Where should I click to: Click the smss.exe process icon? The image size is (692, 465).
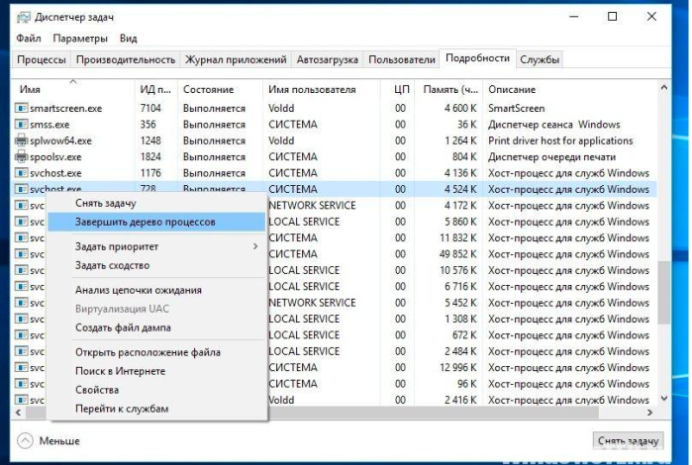tap(21, 125)
